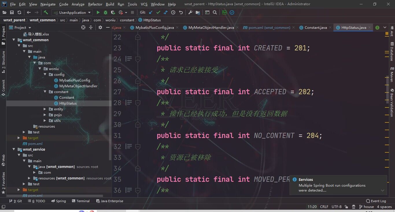Image resolution: width=395 pixels, height=212 pixels.
Task: Show hidden editor tabs dropdown
Action: coord(385,27)
